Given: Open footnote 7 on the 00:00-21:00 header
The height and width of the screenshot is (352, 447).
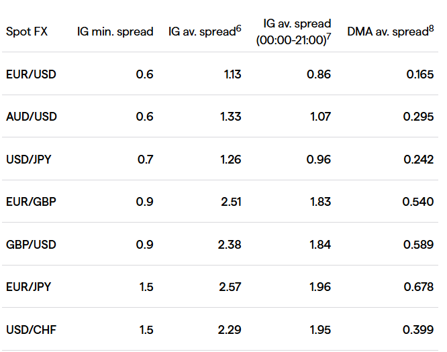Looking at the screenshot, I should click(x=329, y=37).
